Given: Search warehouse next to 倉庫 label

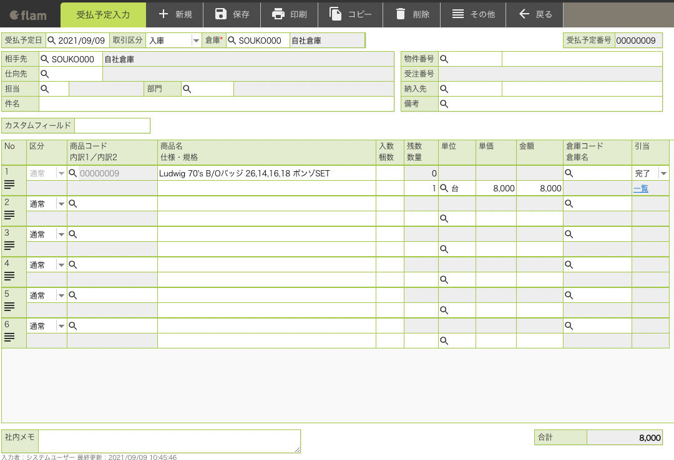Looking at the screenshot, I should pos(232,41).
